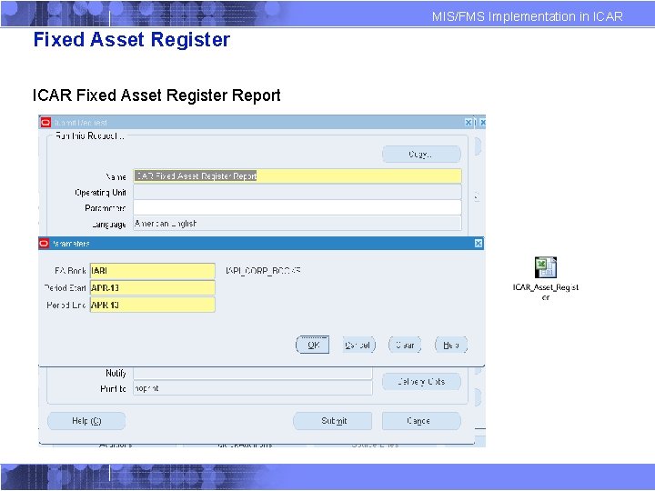Click the Submit button
Viewport: 655px width, 491px height.
[x=333, y=421]
